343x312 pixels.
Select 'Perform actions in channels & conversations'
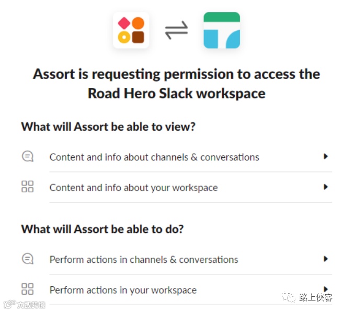click(144, 259)
